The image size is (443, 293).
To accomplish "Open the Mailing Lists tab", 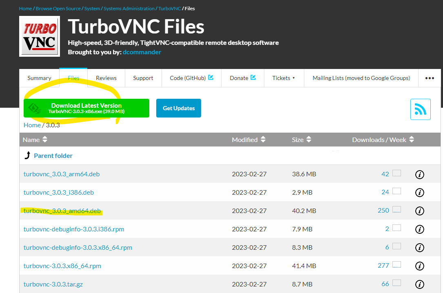I will (361, 78).
